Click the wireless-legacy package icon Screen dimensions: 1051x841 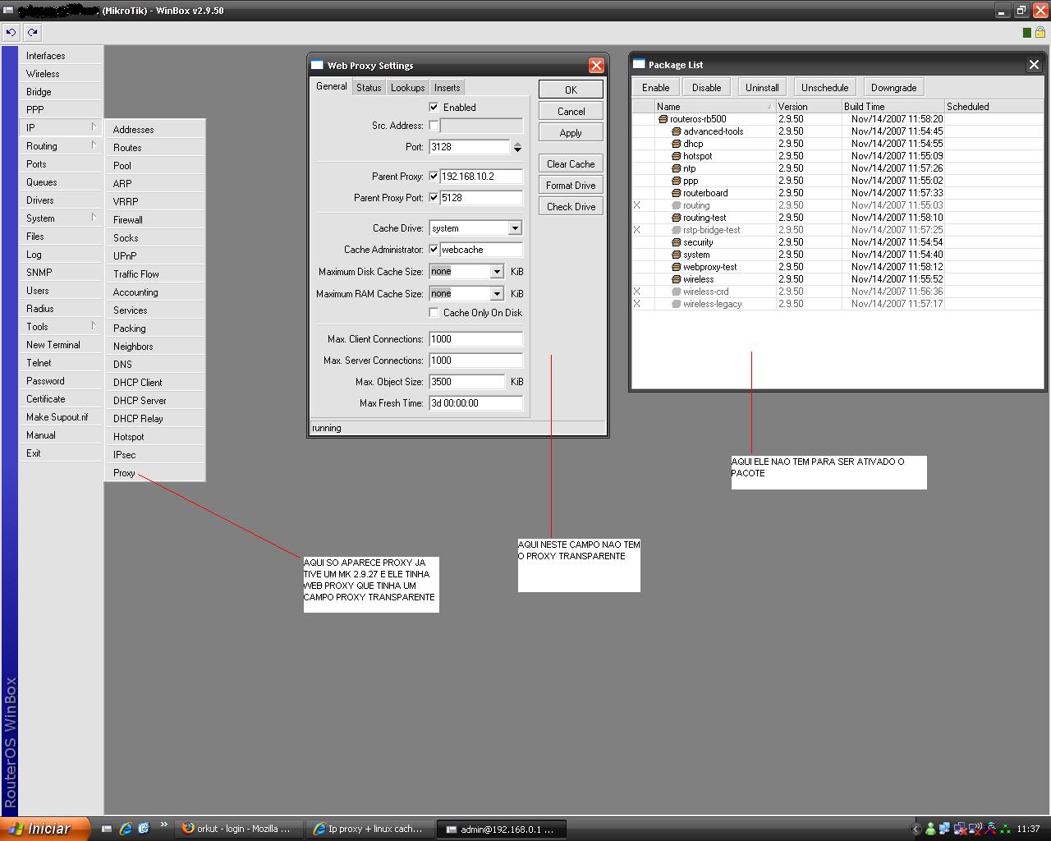(x=677, y=304)
